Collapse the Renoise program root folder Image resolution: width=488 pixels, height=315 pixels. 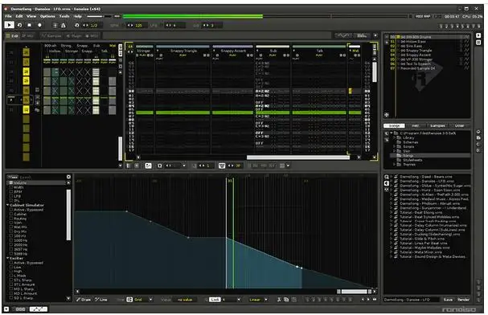click(x=392, y=133)
